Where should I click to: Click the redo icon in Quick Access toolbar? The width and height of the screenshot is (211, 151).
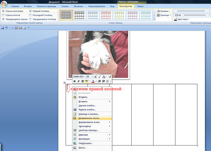12,28
